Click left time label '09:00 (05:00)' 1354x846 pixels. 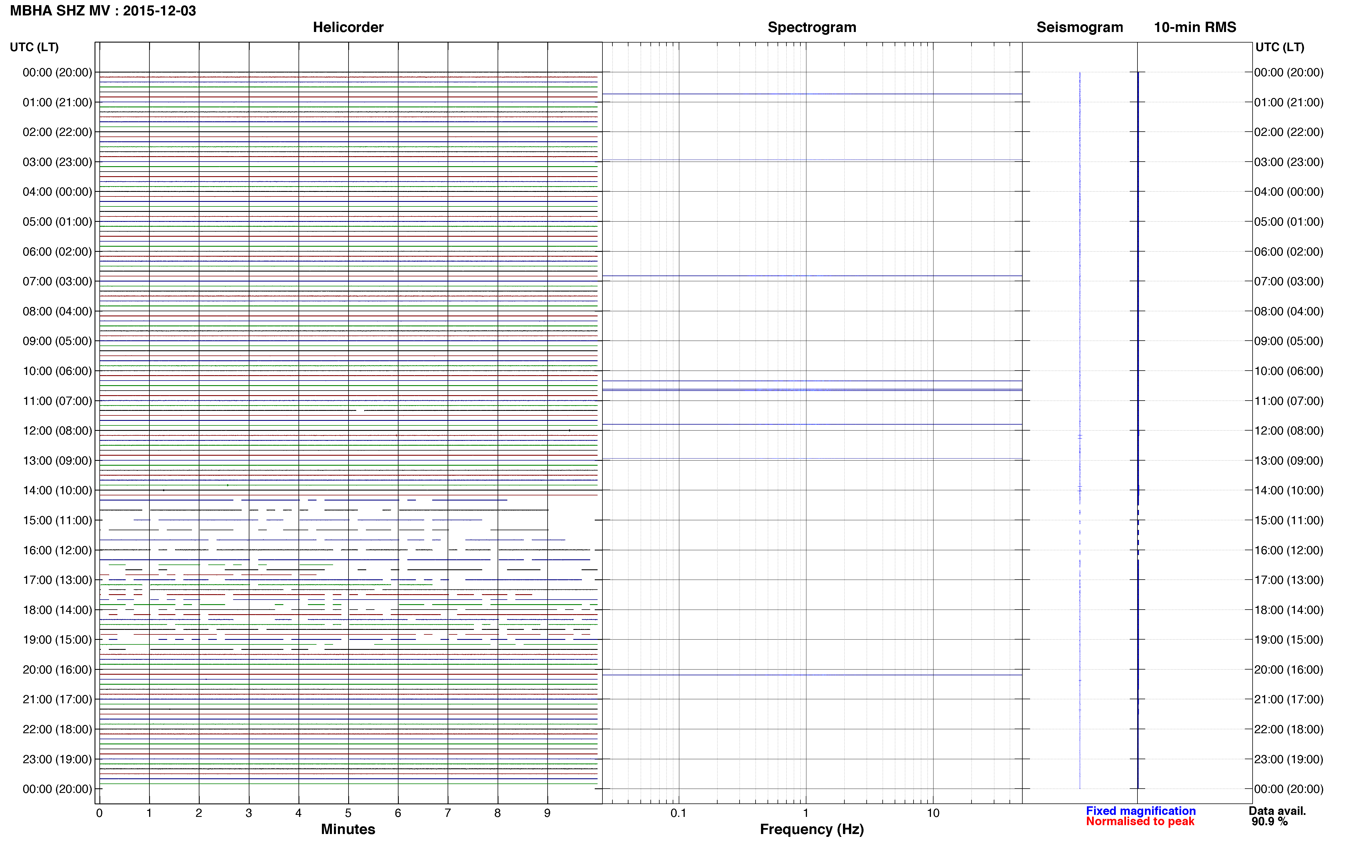pos(58,341)
